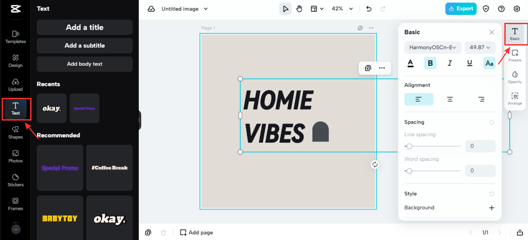Choose recommended #CoffeeBreak text preset
Image resolution: width=528 pixels, height=240 pixels.
point(110,168)
